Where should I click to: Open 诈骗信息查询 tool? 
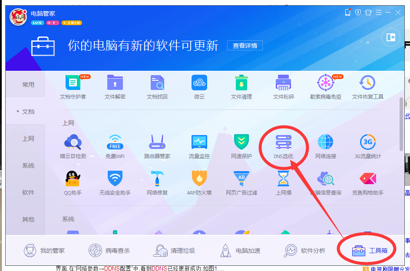click(326, 183)
